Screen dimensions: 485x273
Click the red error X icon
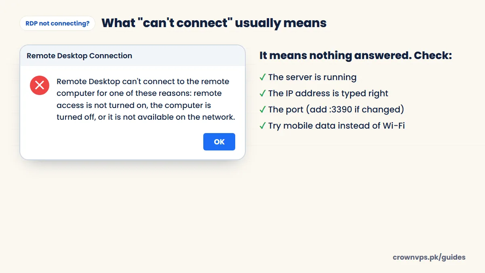pos(40,85)
